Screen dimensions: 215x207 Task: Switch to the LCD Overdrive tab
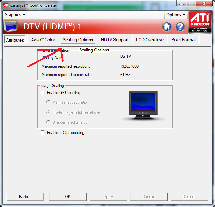(x=150, y=40)
